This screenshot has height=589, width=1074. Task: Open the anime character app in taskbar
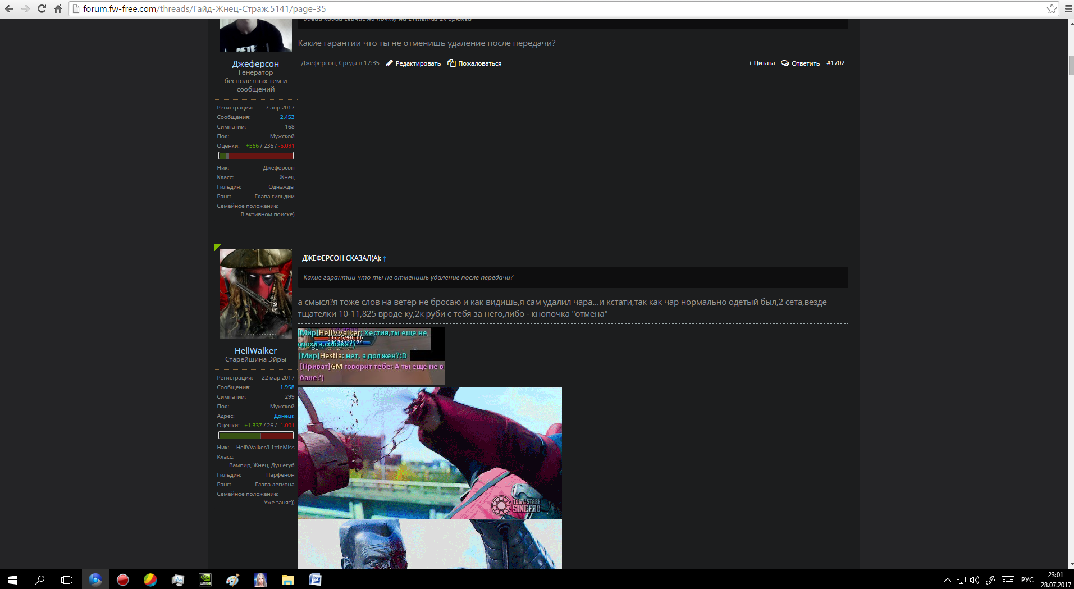click(260, 579)
